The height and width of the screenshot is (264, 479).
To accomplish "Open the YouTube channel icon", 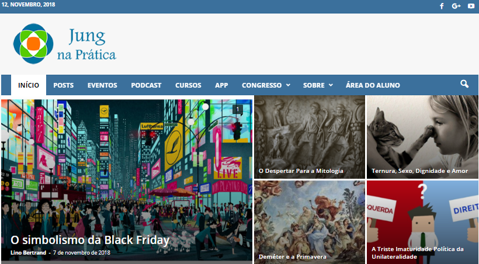I will click(471, 6).
